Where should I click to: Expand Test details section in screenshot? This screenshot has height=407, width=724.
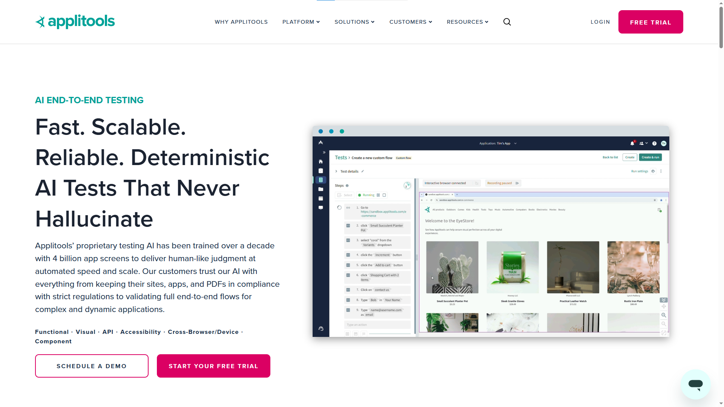click(336, 171)
